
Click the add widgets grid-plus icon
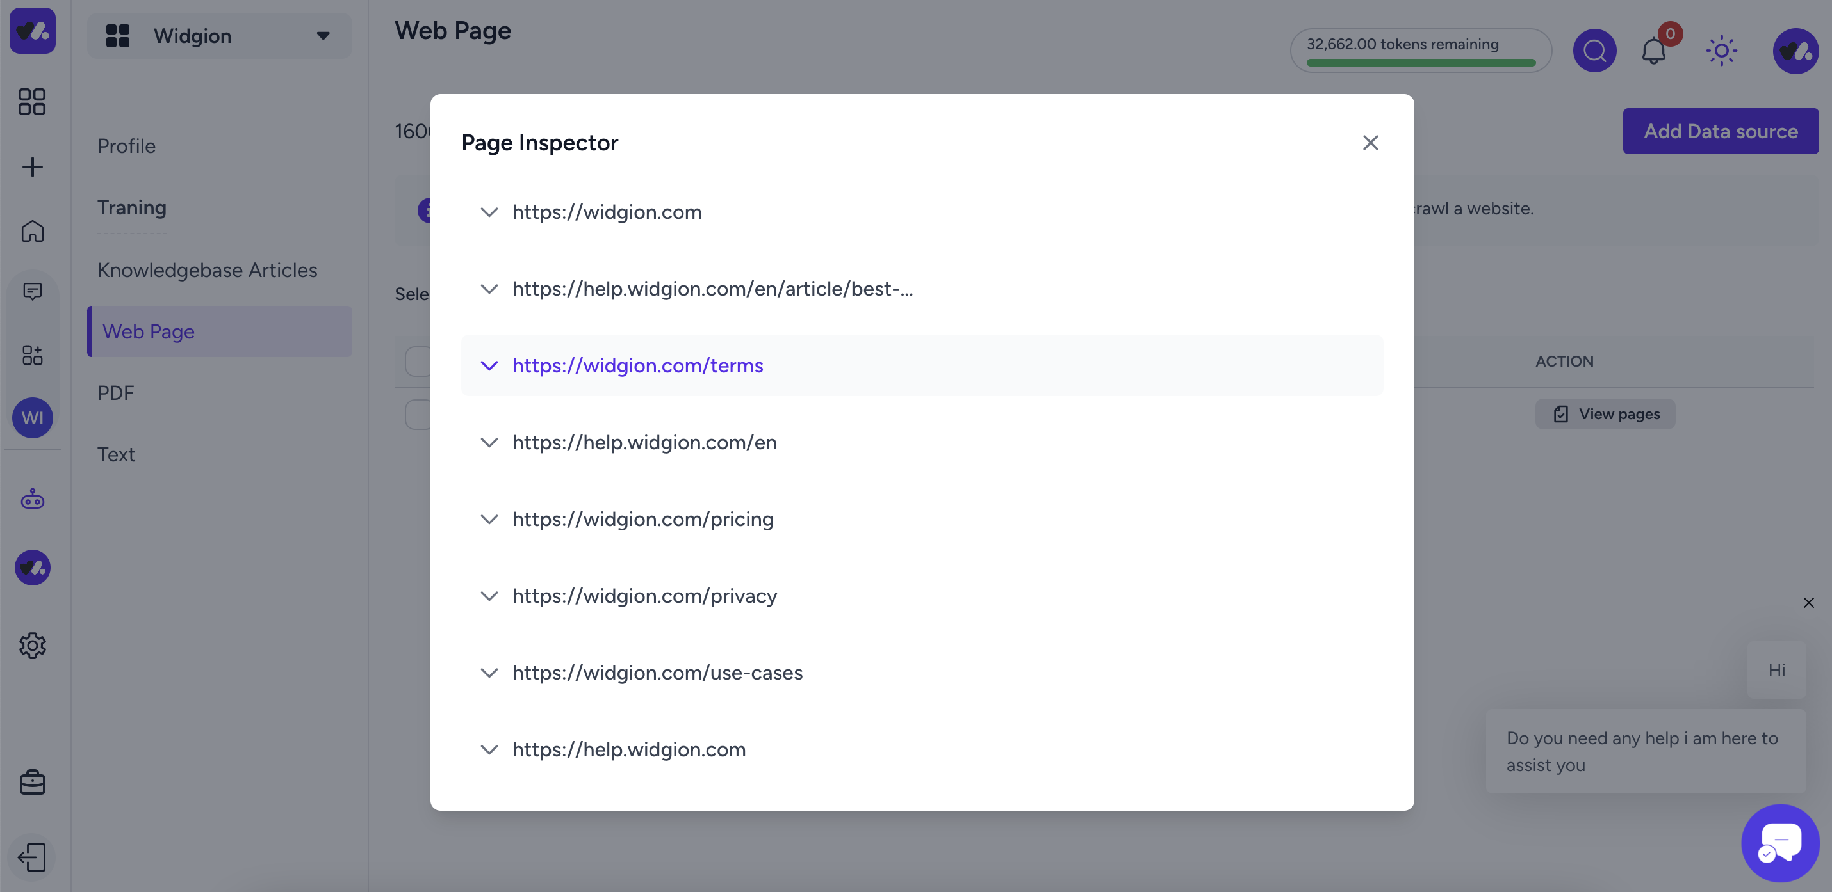[32, 354]
